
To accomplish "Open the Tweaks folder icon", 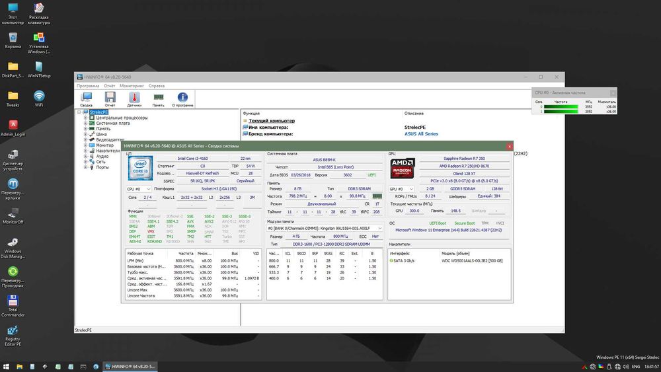I will tap(13, 98).
